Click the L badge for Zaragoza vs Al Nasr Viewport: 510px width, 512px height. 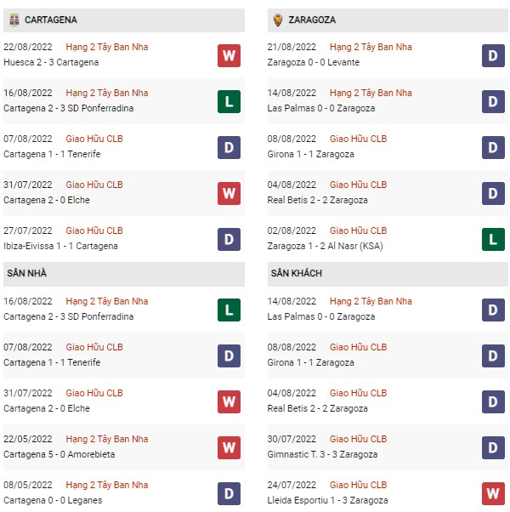[x=493, y=239]
